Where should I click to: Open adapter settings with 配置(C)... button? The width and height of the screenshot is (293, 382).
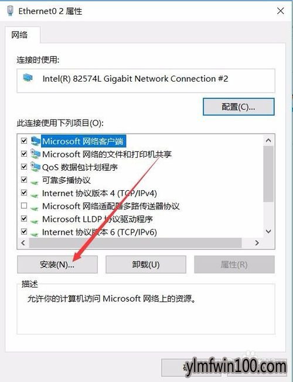point(239,107)
